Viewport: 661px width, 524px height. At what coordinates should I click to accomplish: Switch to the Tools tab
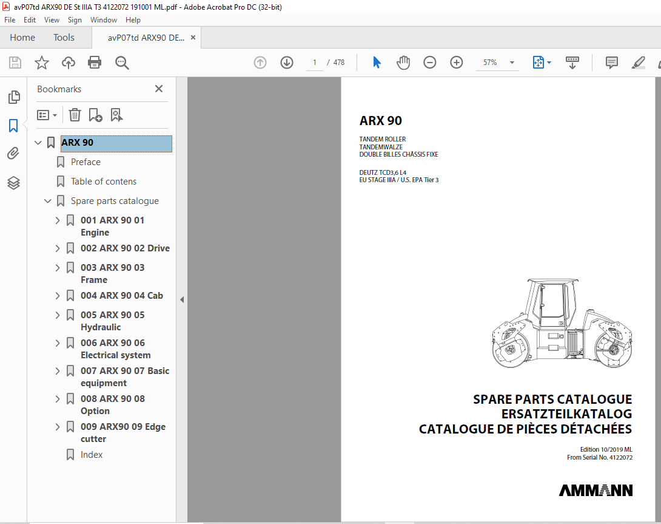coord(64,38)
